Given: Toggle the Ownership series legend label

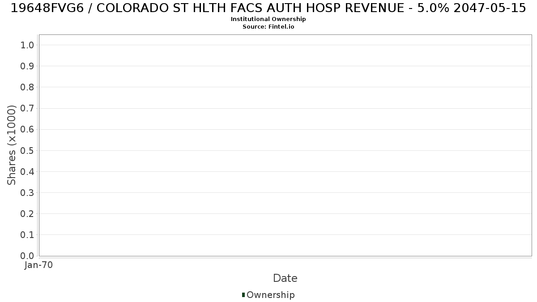Looking at the screenshot, I should 271,295.
